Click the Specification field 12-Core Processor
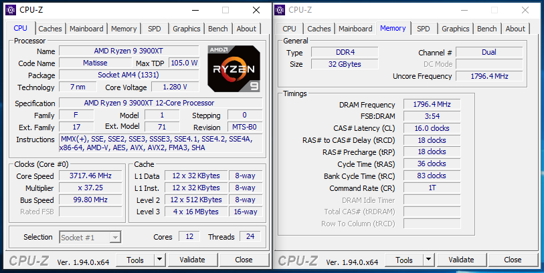Image resolution: width=544 pixels, height=273 pixels. [161, 103]
